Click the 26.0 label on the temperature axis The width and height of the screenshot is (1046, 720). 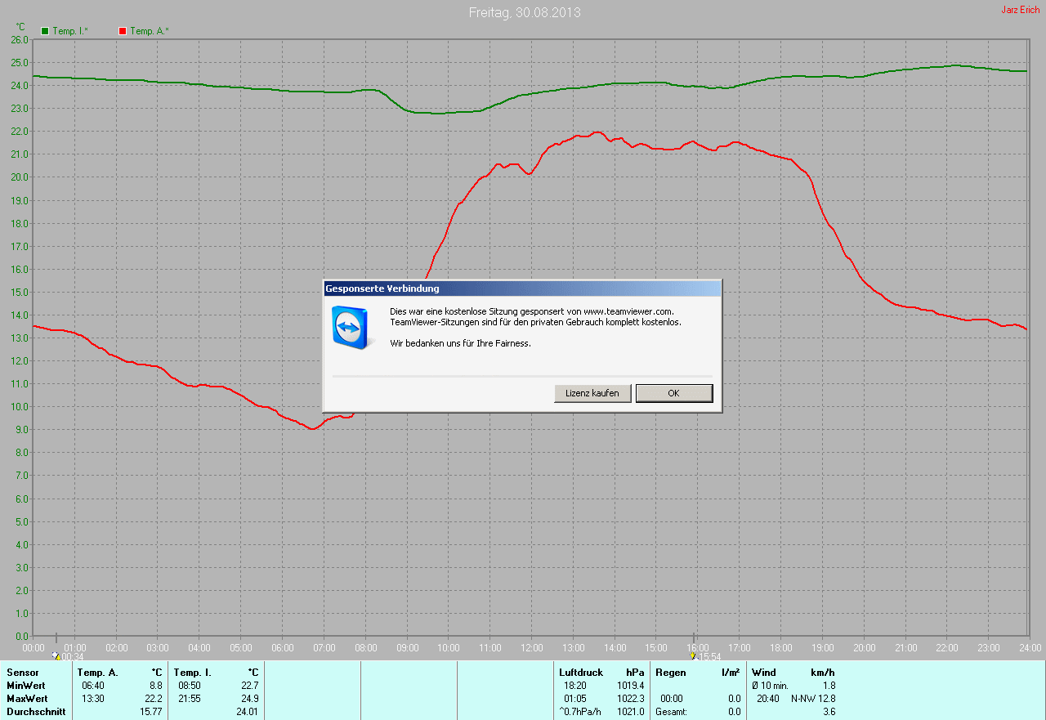click(x=20, y=39)
